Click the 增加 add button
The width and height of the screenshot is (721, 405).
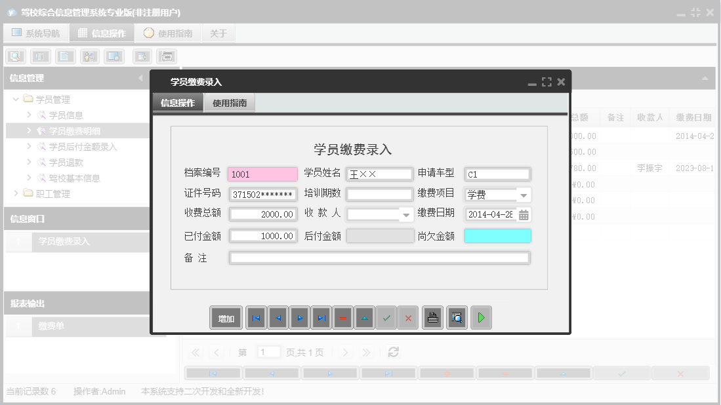225,318
